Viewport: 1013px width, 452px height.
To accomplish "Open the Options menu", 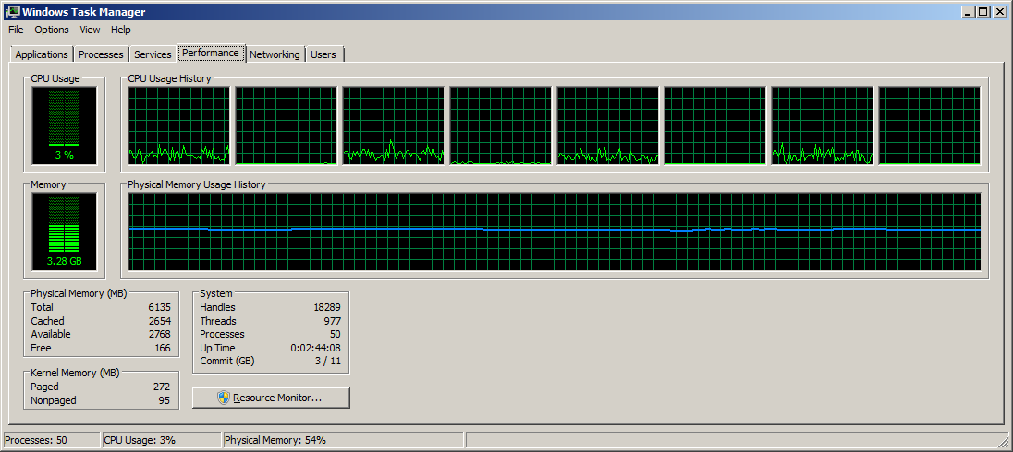I will (52, 30).
